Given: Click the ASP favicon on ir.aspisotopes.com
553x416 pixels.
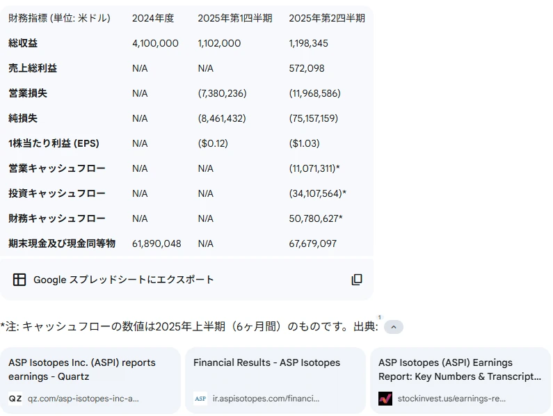Looking at the screenshot, I should click(200, 399).
